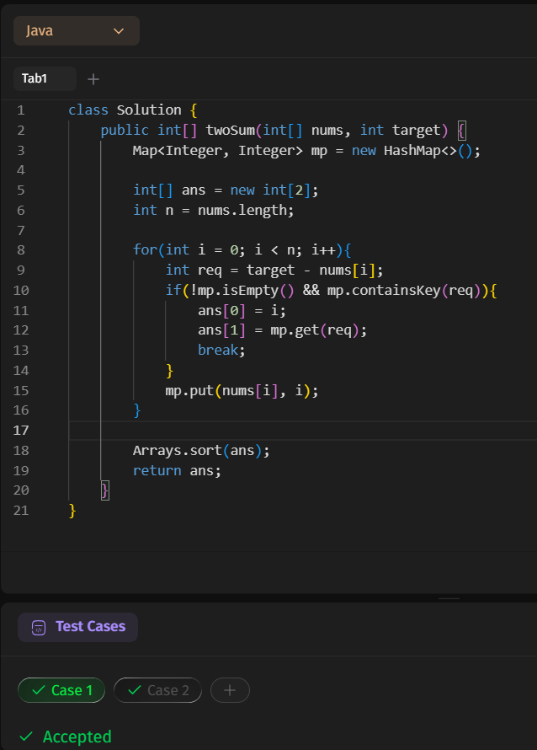Click line number 1 in the gutter
Viewport: 537px width, 750px height.
pos(21,110)
